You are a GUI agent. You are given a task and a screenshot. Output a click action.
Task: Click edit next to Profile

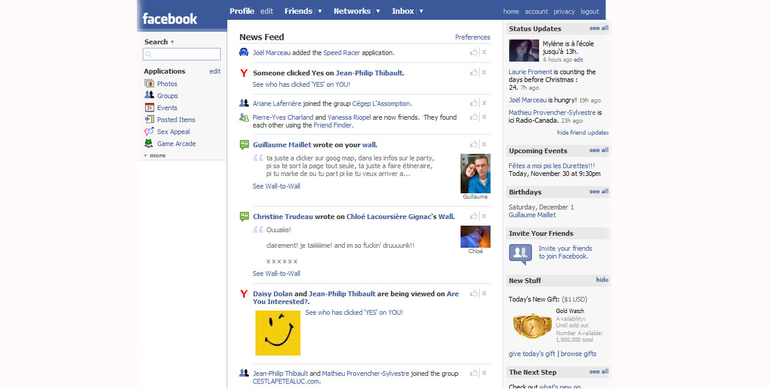(266, 11)
